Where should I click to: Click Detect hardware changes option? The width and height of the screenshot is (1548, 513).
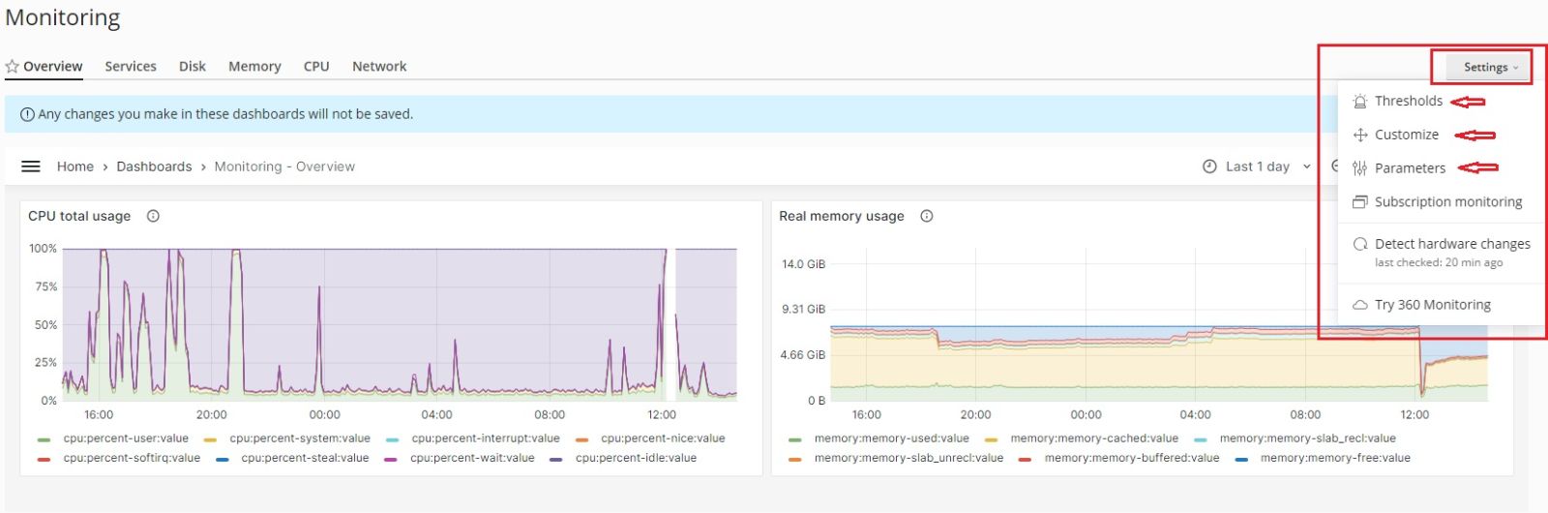pyautogui.click(x=1451, y=244)
